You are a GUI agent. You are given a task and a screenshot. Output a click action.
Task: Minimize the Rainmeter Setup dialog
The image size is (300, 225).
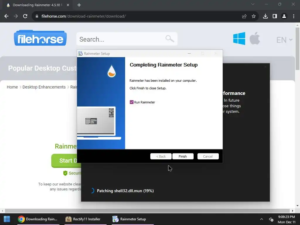click(189, 54)
